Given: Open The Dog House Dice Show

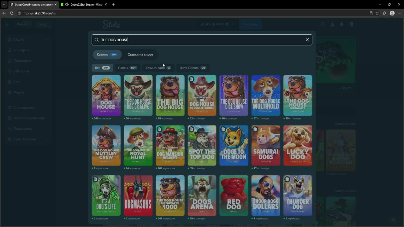Looking at the screenshot, I should 234,96.
